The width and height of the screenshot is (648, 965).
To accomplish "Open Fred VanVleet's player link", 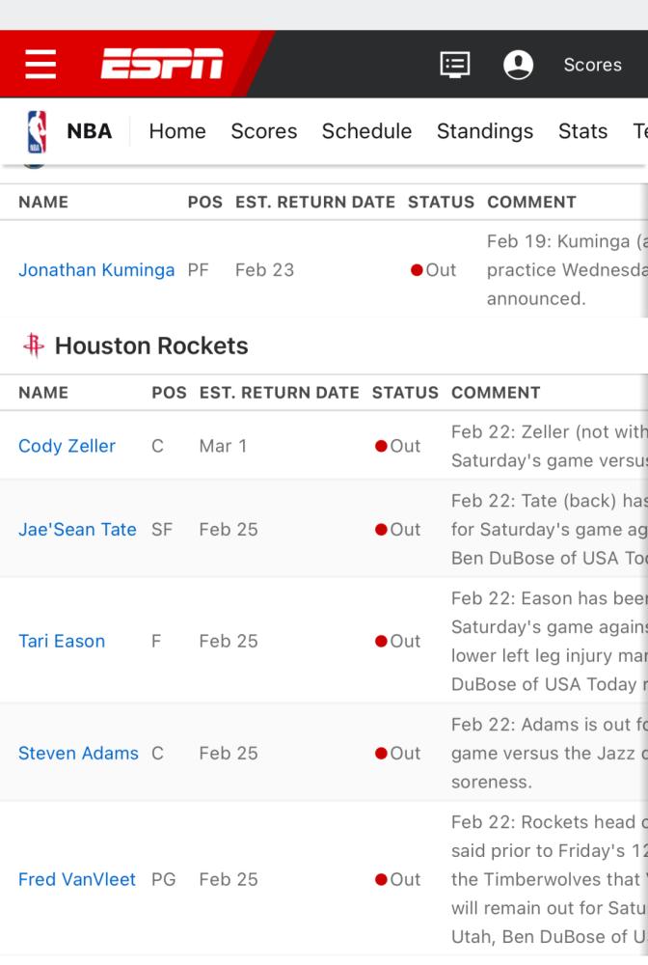I will coord(77,879).
